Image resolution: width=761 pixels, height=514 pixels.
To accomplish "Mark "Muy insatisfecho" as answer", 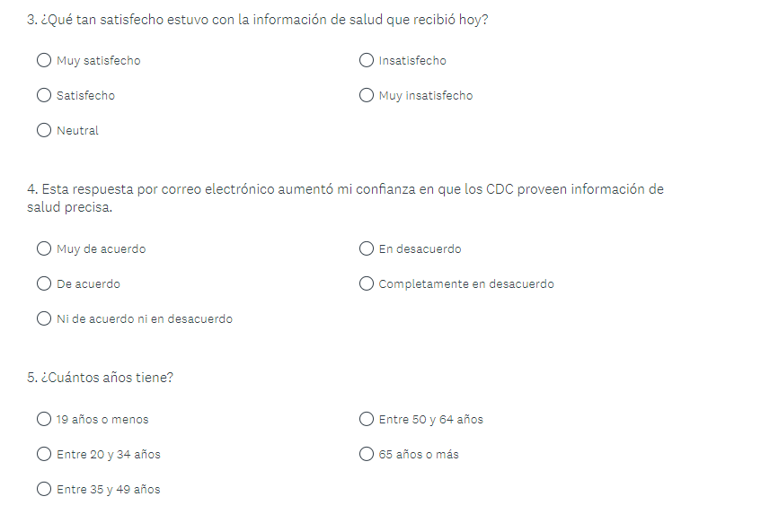I will [367, 96].
